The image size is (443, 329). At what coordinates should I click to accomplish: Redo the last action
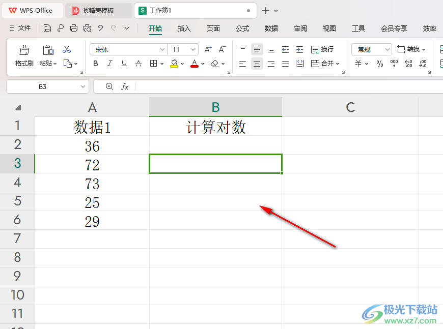pyautogui.click(x=114, y=28)
